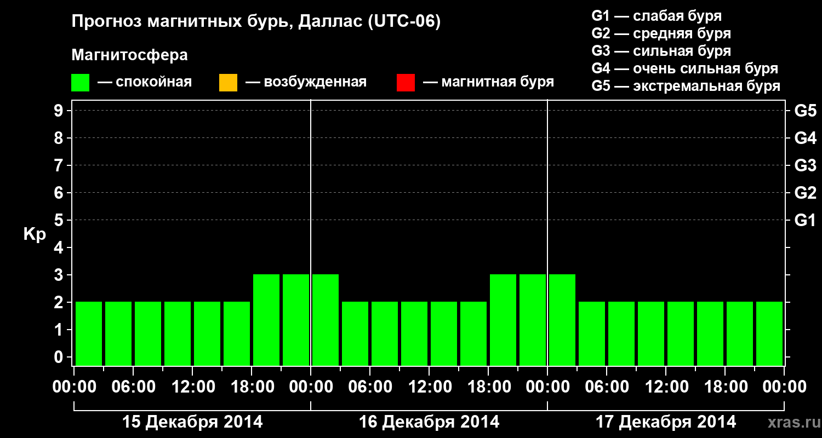Click the '06:00' time label on 15 Декабря
The height and width of the screenshot is (438, 822).
click(x=134, y=387)
